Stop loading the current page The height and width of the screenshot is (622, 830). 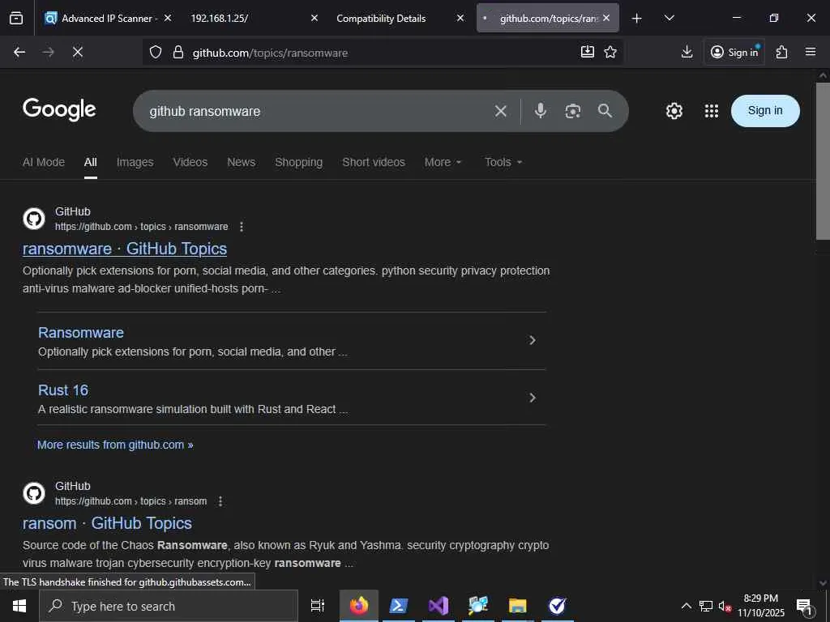pos(78,52)
